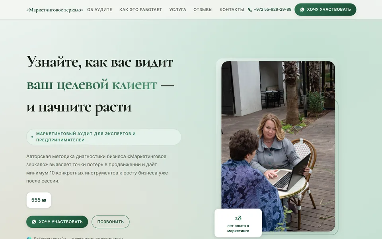
Task: Navigate to ОТЗЫВЫ section
Action: click(x=203, y=10)
